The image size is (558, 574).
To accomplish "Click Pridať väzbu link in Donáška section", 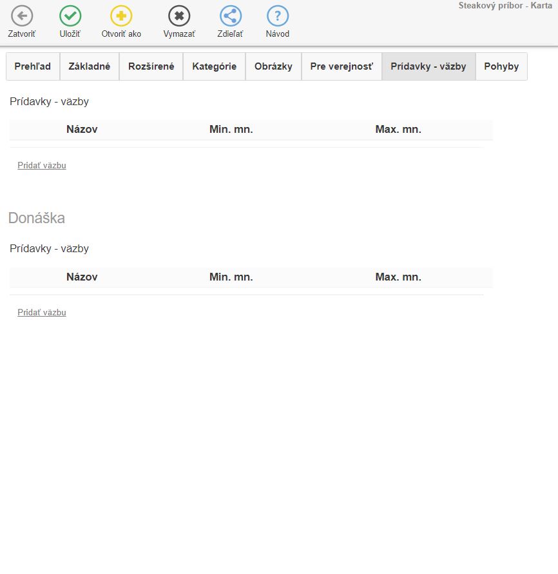I will 42,313.
